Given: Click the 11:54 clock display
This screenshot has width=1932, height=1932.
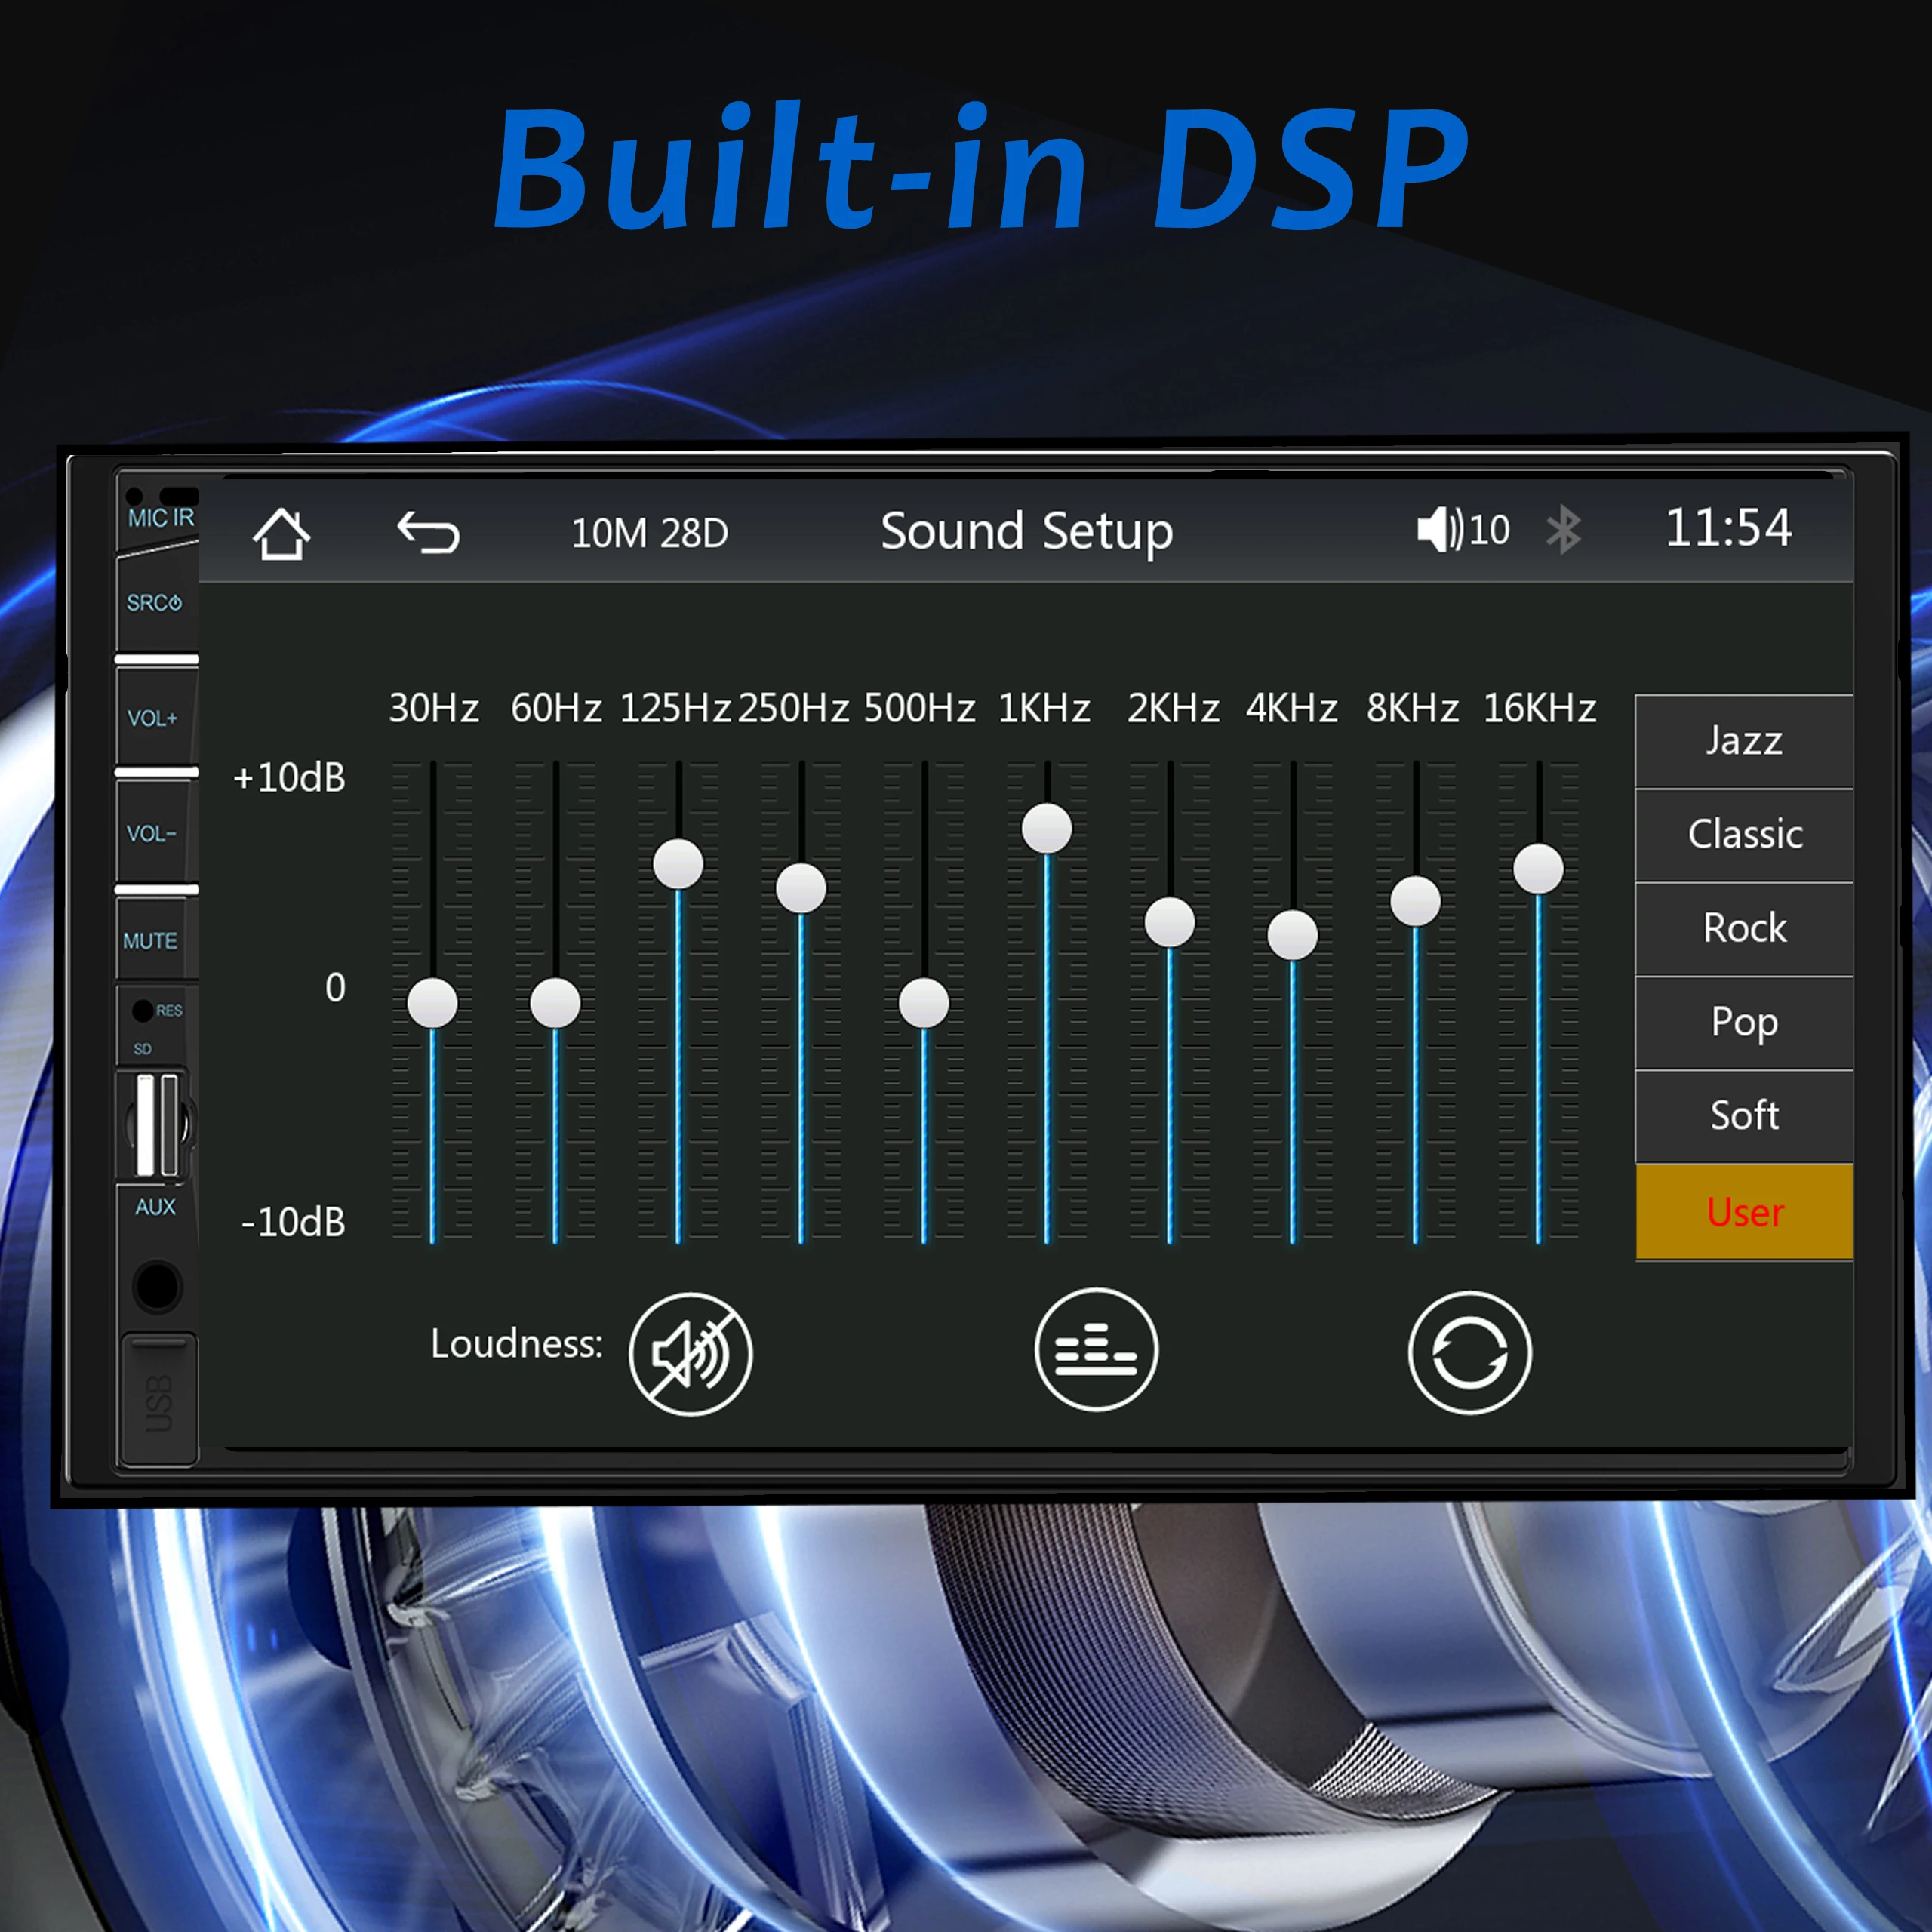Looking at the screenshot, I should click(1728, 527).
